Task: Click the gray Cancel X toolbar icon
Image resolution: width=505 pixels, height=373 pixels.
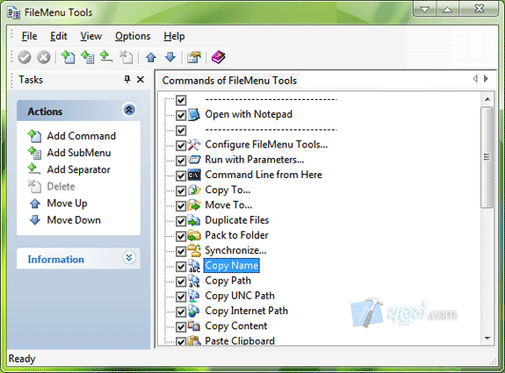Action: (44, 58)
